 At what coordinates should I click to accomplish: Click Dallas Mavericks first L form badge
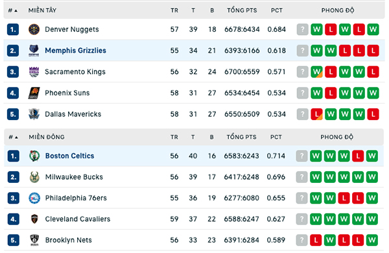tap(316, 114)
